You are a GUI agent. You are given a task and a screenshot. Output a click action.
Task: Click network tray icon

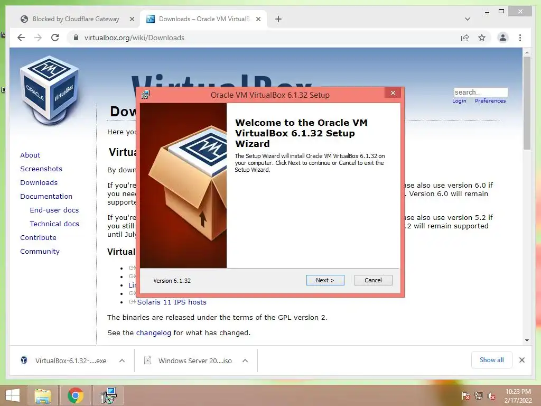[x=479, y=395]
